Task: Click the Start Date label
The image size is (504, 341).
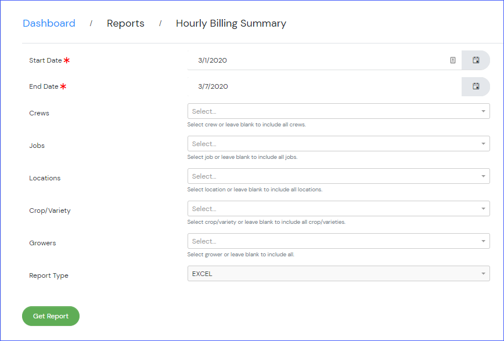Action: (45, 60)
